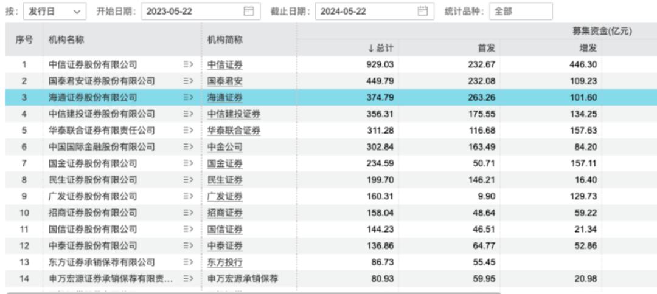Viewport: 657px width, 294px height.
Task: Click the horizontal scrollbar at bottom
Action: coord(254,292)
